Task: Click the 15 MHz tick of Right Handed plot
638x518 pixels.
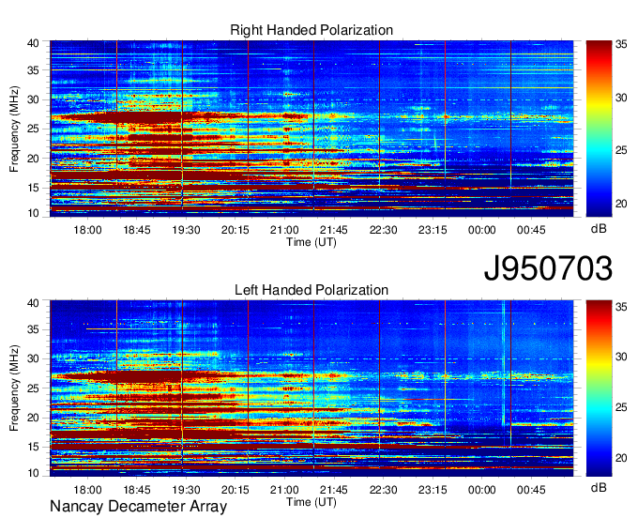Action: [33, 188]
